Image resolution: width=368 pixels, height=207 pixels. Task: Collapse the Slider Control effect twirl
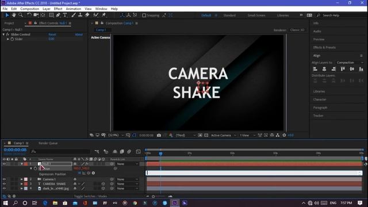click(3, 34)
